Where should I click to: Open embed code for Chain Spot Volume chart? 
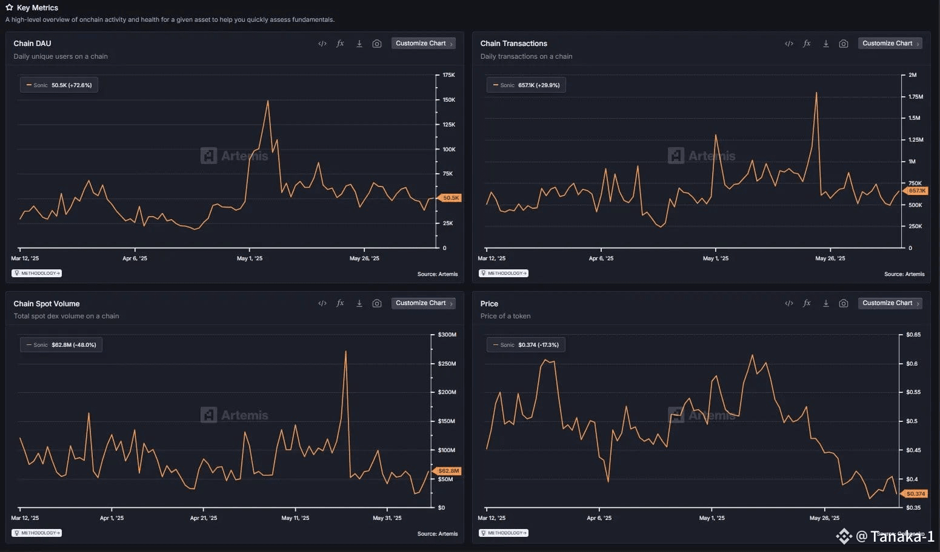(322, 303)
